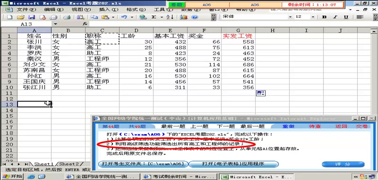378x180 pixels.
Task: Print the sheet using the printer icon
Action: 67,17
